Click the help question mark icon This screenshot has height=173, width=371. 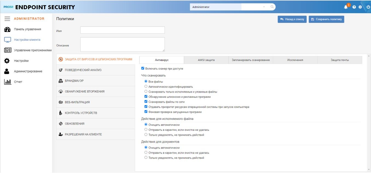(x=354, y=7)
